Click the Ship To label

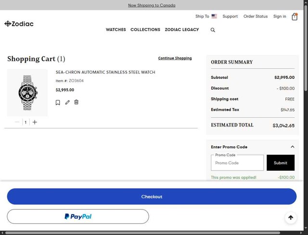[202, 16]
